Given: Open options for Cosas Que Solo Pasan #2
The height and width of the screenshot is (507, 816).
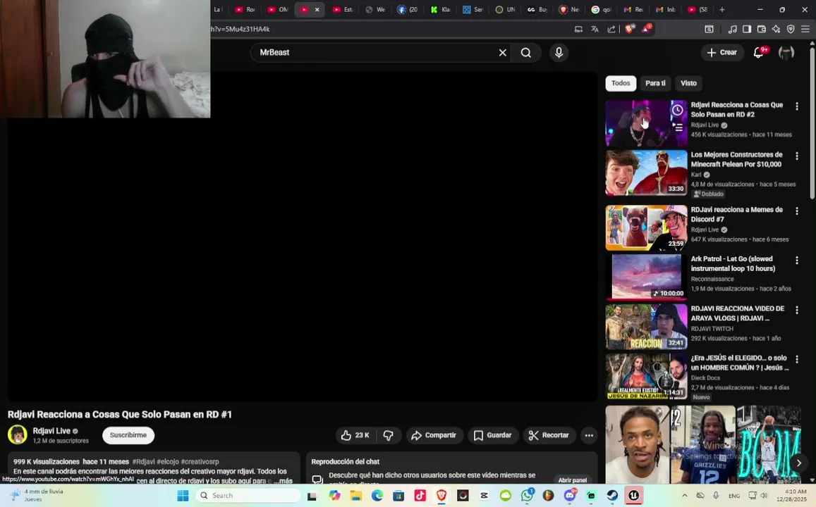Looking at the screenshot, I should tap(797, 106).
